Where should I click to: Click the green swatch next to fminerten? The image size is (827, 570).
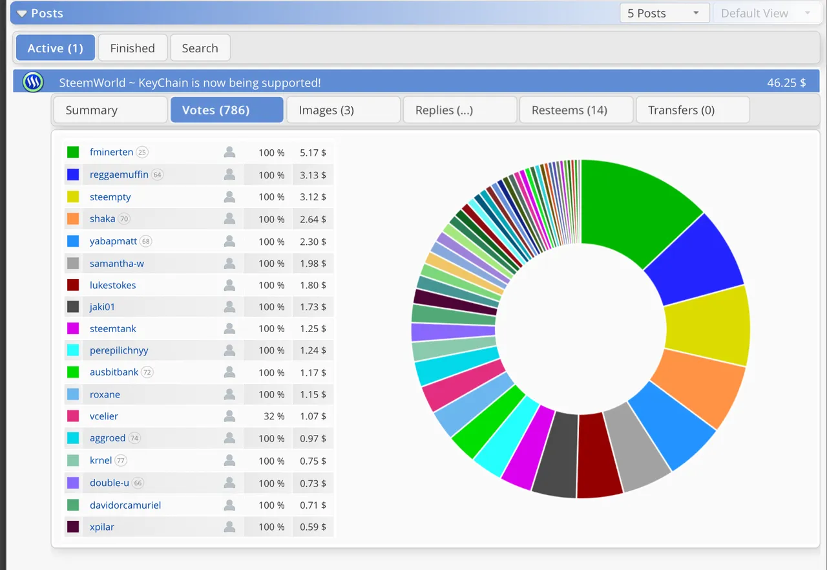click(73, 152)
